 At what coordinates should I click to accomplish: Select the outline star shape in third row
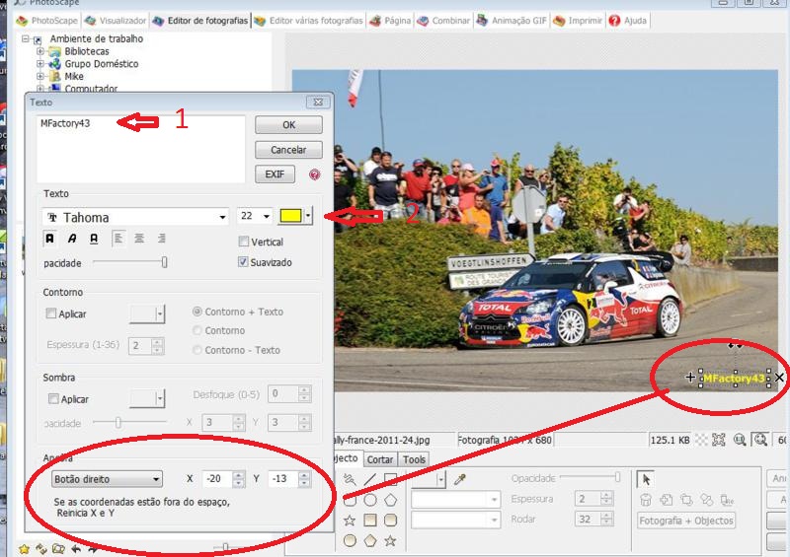(350, 521)
